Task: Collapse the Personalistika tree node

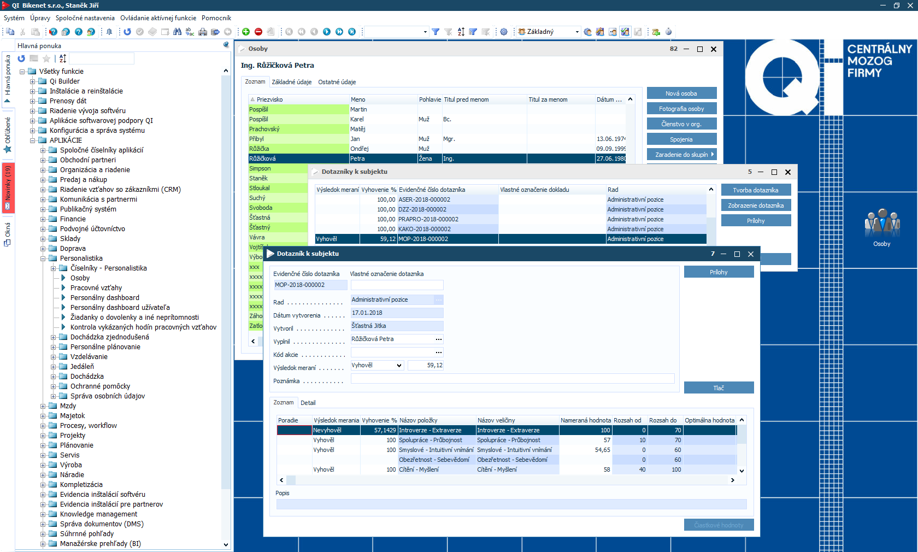Action: 43,259
